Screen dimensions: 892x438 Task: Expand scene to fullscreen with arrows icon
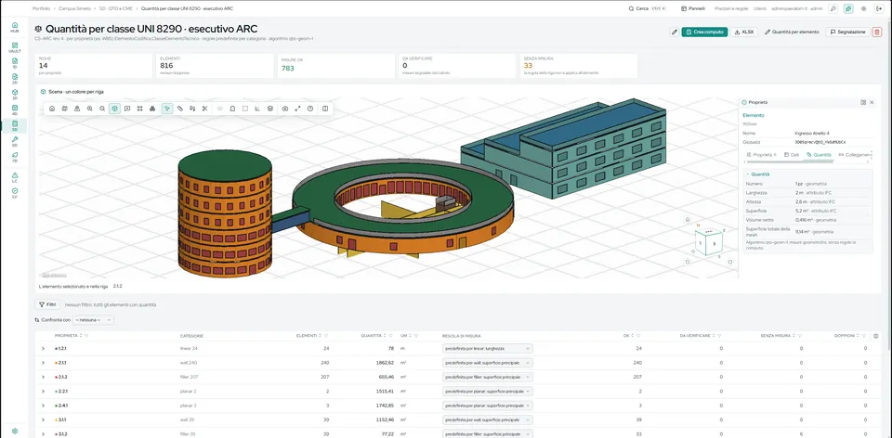pos(297,109)
